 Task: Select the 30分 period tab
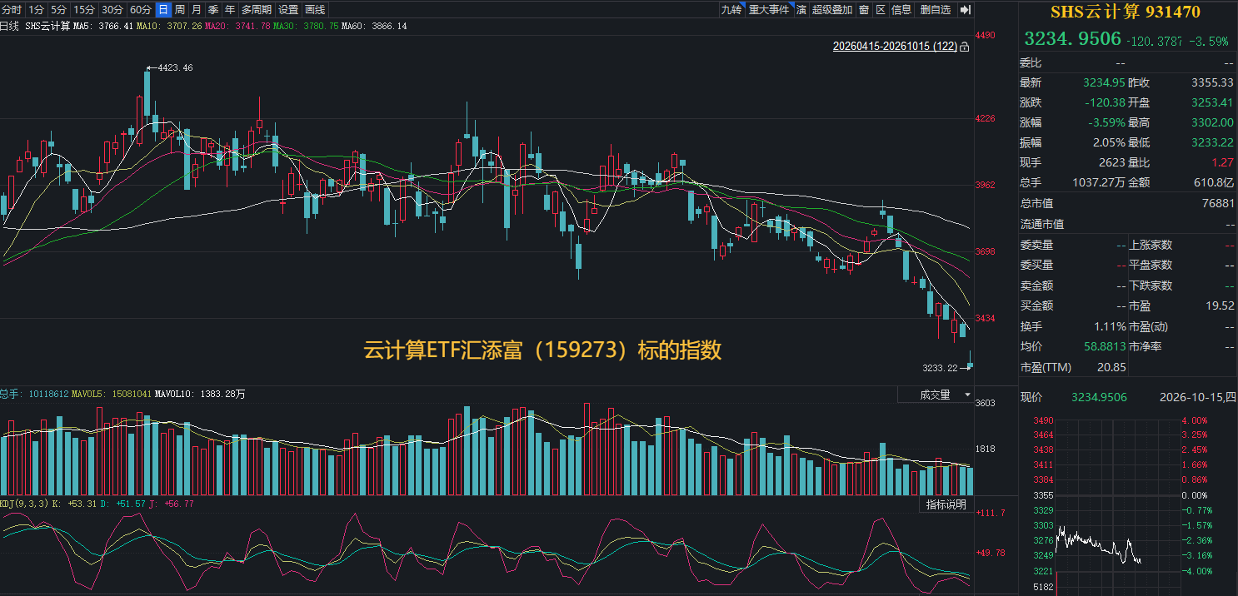(112, 10)
